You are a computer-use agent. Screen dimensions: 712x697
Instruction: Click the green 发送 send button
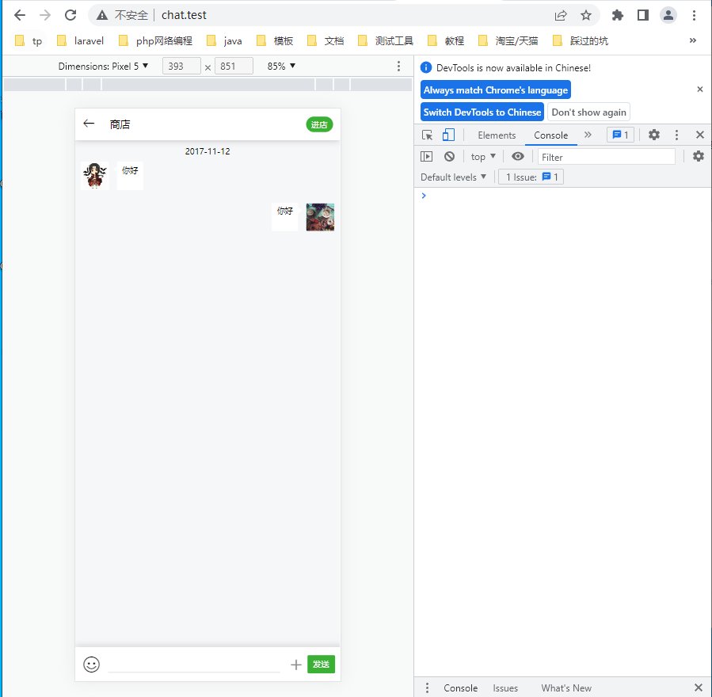tap(321, 665)
